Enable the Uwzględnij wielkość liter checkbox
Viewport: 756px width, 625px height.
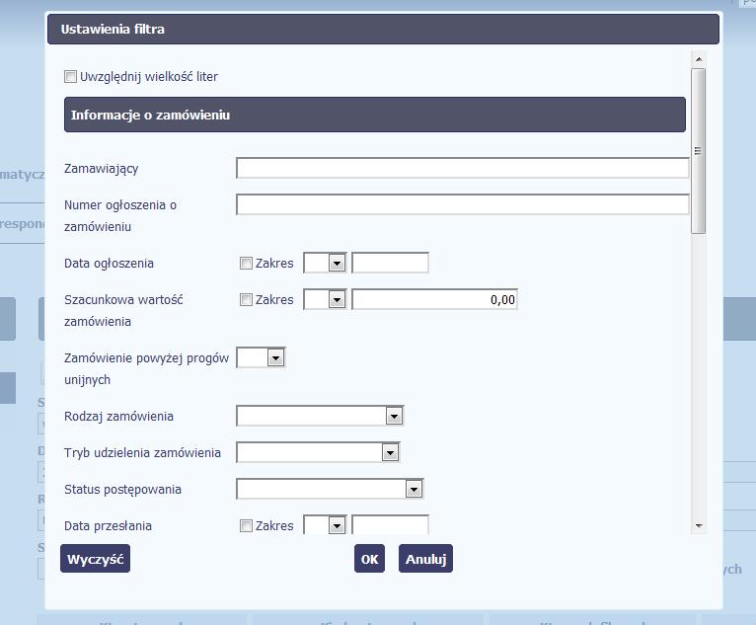tap(70, 77)
